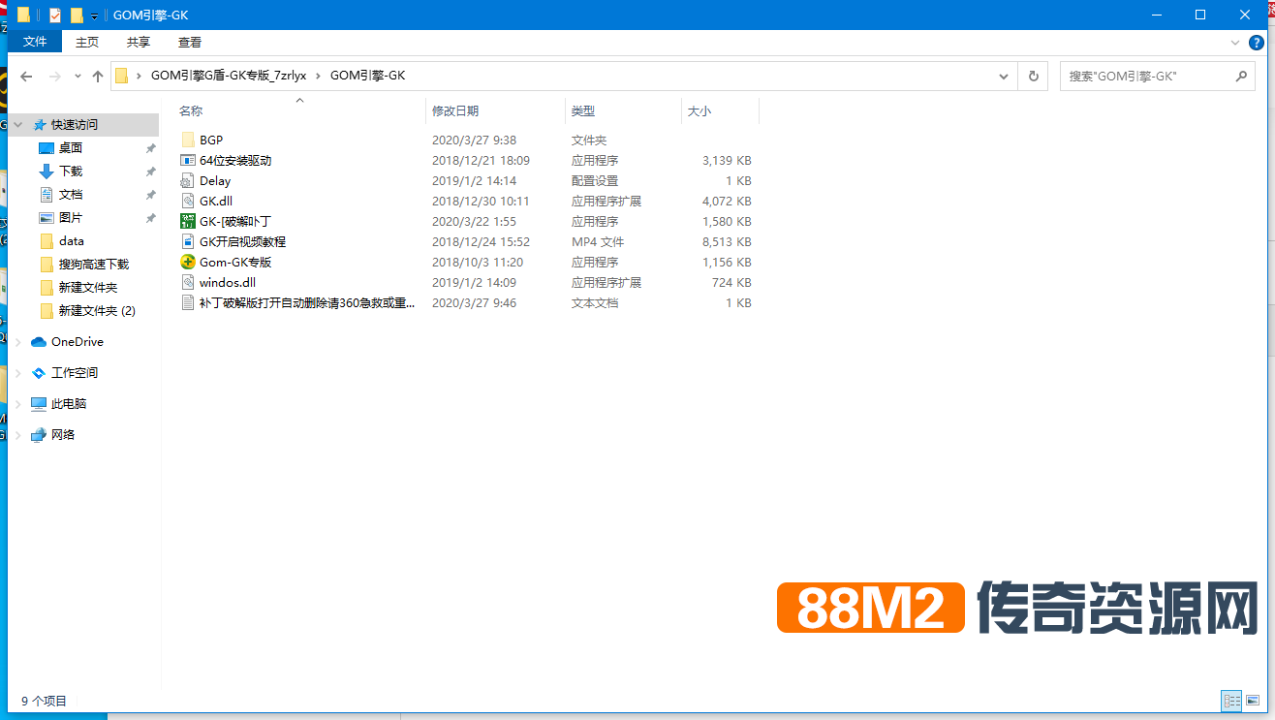Open 搜狗高速下载 folder in sidebar

pos(93,265)
